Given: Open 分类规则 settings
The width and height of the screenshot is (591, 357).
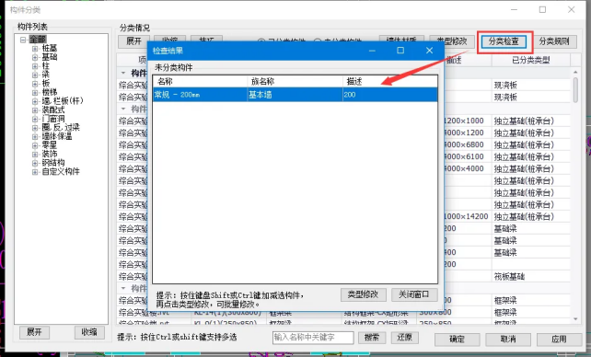Looking at the screenshot, I should click(x=554, y=41).
